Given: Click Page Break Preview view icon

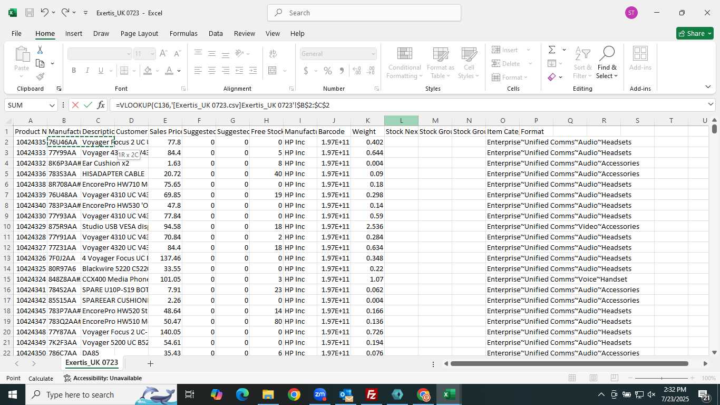Looking at the screenshot, I should pos(615,378).
